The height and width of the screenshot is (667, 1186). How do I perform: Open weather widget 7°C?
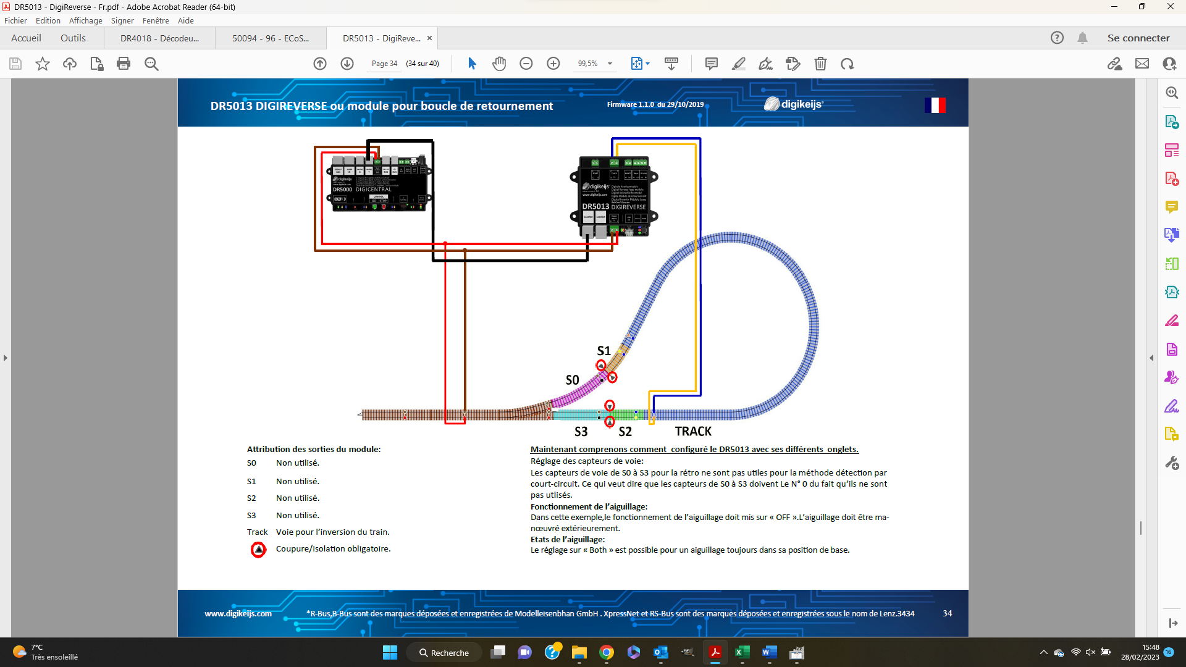(x=46, y=652)
